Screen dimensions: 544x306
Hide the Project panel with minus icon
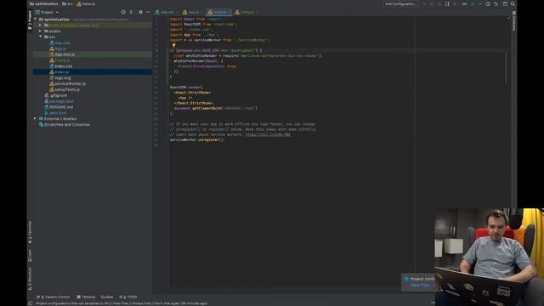coord(148,12)
